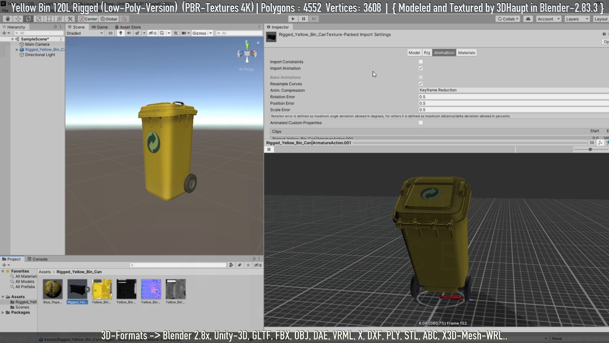
Task: Enable Animated Custom Properties checkbox
Action: coord(421,123)
